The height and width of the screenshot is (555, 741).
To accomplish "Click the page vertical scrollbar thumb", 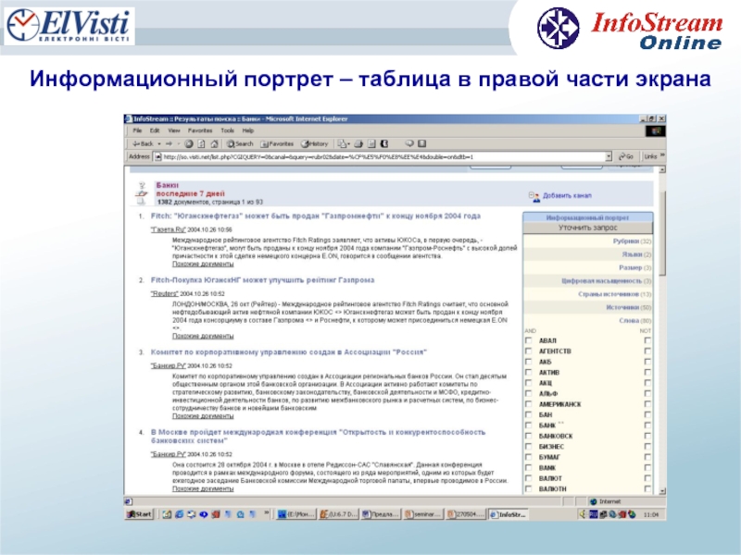I will coord(662,233).
